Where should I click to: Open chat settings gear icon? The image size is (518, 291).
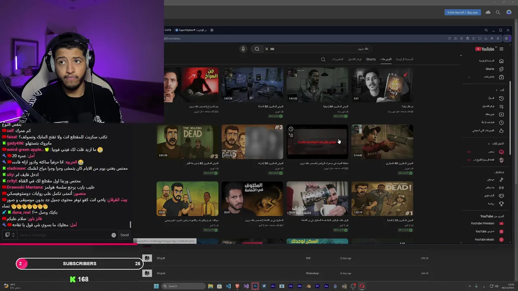pyautogui.click(x=114, y=235)
